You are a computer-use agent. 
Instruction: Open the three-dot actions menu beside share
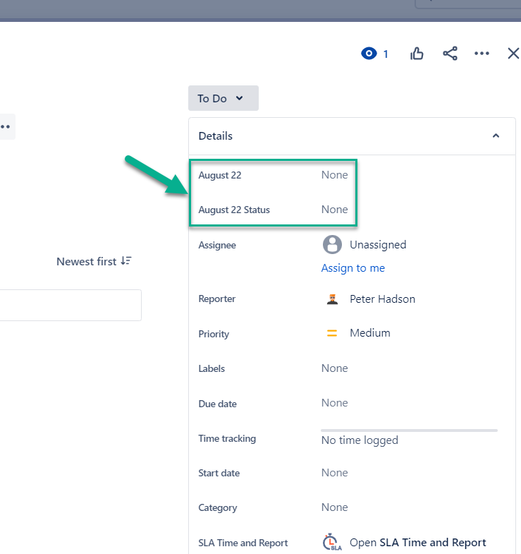click(x=482, y=54)
